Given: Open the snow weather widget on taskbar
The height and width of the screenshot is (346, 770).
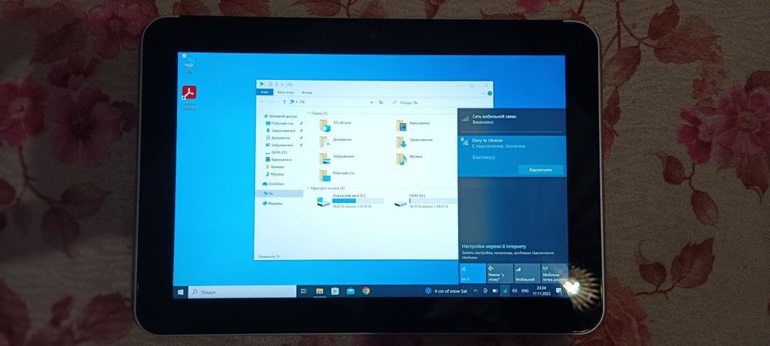Looking at the screenshot, I should click(446, 291).
